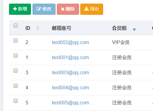Tick the checkbox for row ID 5
The image size is (153, 111).
(16, 101)
